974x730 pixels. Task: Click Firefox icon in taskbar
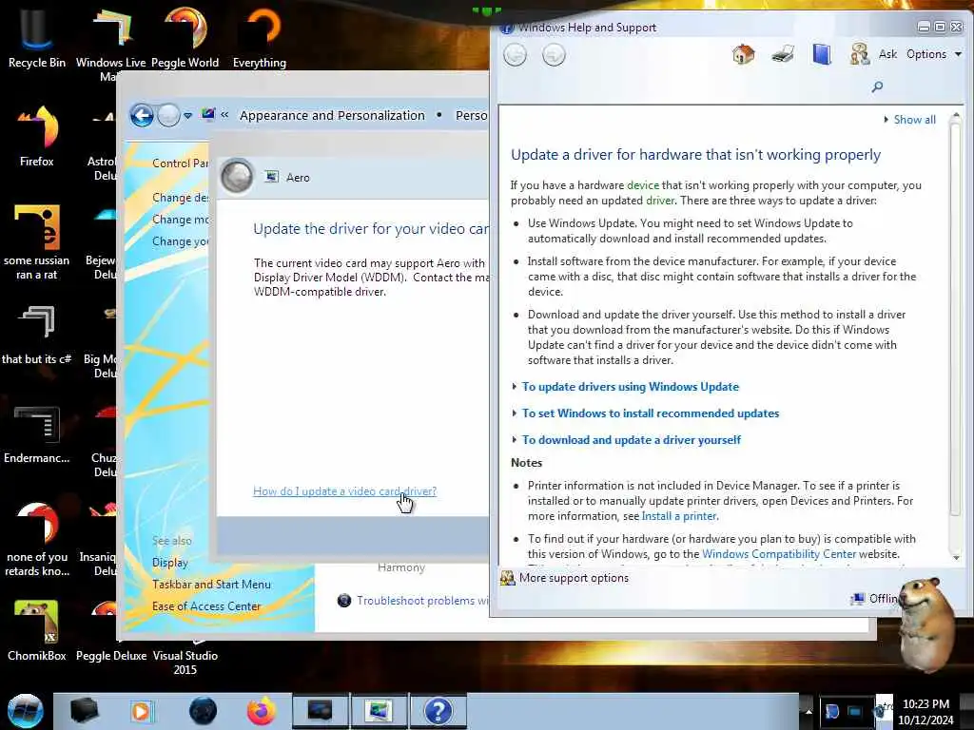261,711
